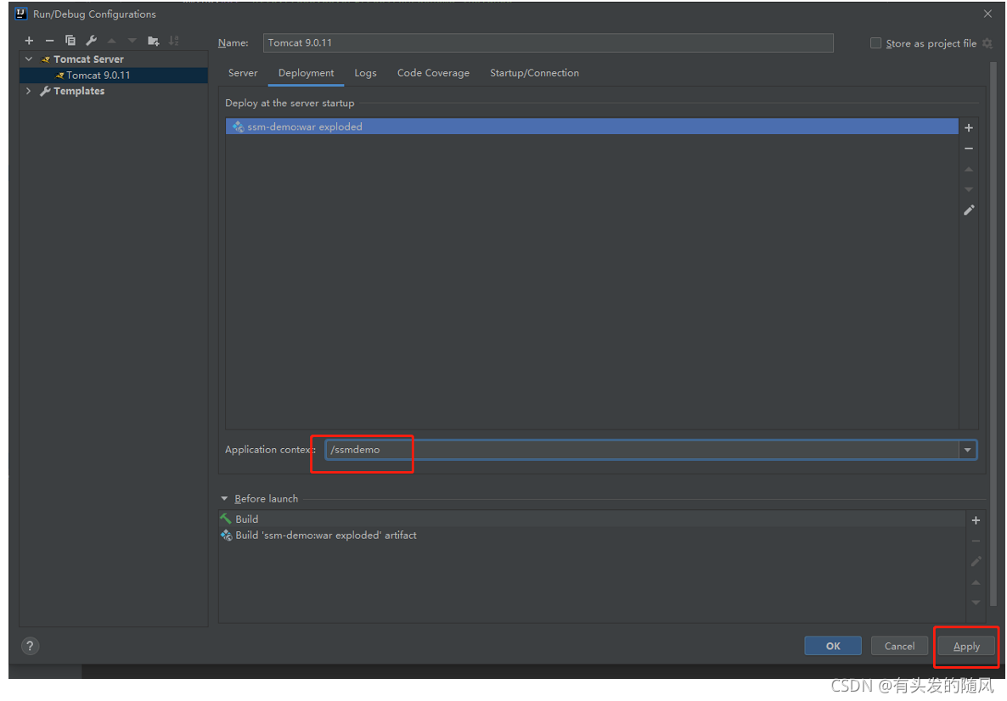Open edit templates wrench icon in toolbar

coord(91,41)
